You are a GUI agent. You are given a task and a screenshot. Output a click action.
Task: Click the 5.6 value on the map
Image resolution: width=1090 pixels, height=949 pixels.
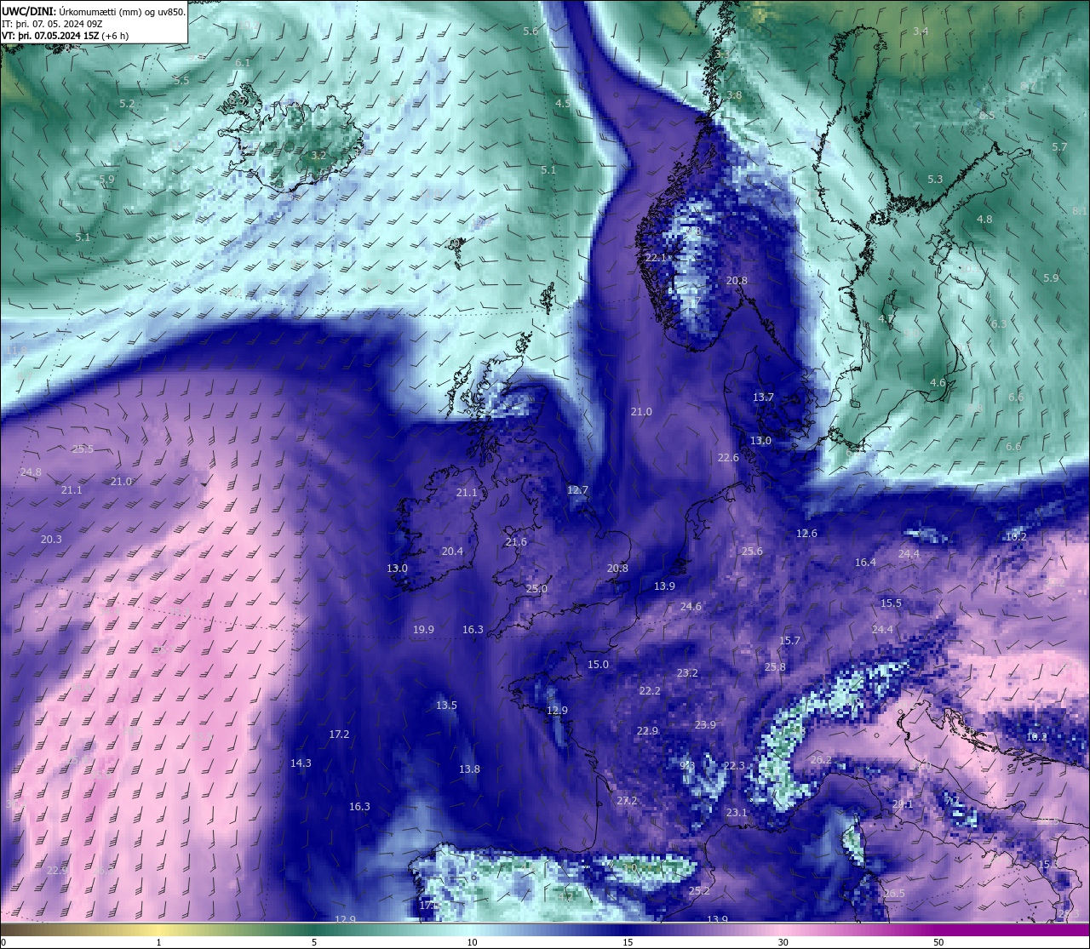click(531, 31)
